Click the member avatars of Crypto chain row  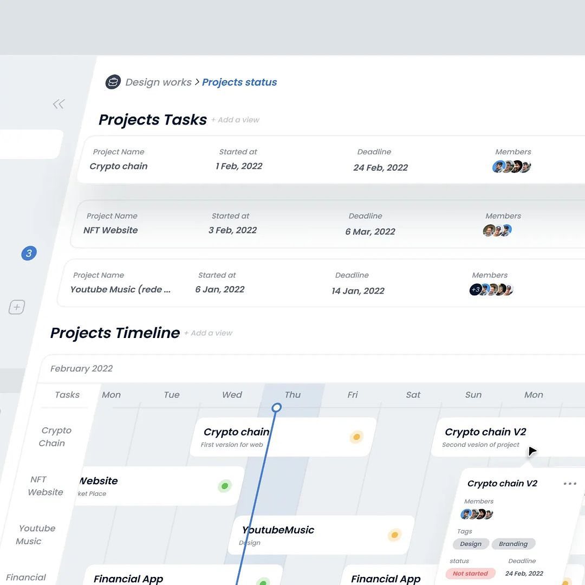coord(511,166)
